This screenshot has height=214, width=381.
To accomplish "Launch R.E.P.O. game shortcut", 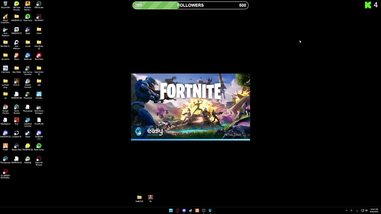I will click(16, 82).
